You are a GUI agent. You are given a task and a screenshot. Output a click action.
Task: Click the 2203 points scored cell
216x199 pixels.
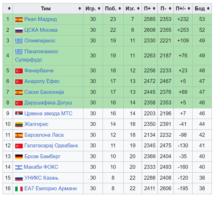[150, 113]
